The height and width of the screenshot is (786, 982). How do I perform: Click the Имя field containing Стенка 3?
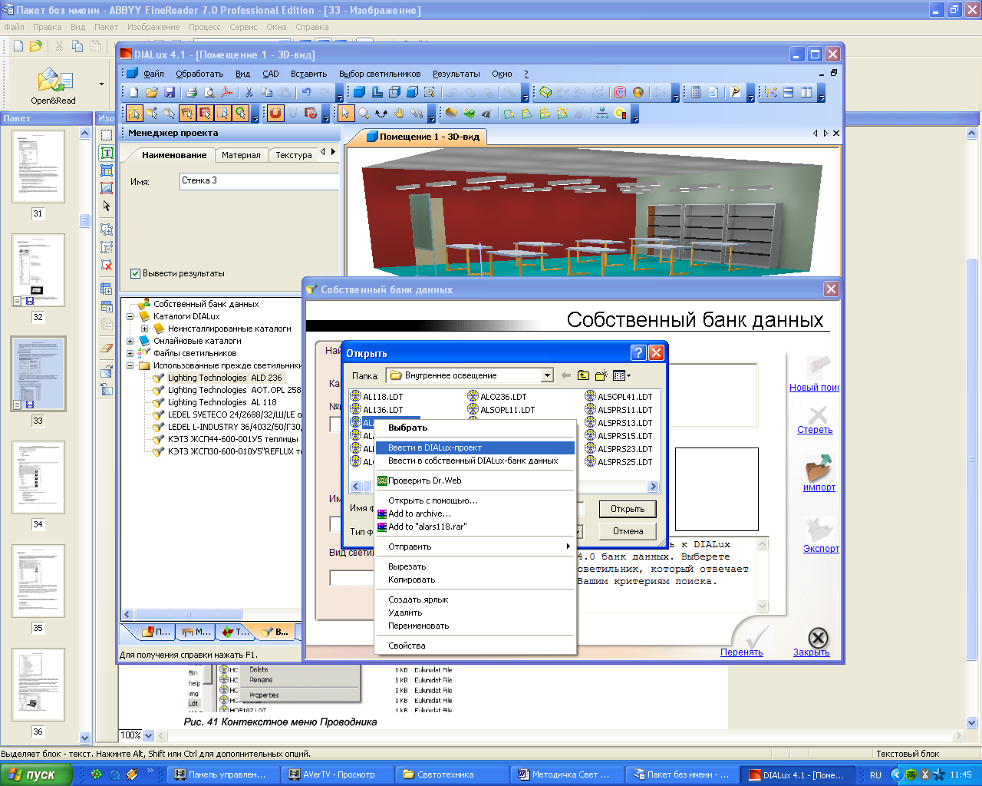259,181
